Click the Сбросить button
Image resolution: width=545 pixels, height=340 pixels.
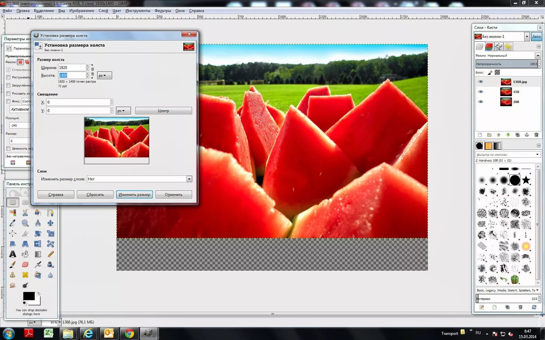[95, 194]
